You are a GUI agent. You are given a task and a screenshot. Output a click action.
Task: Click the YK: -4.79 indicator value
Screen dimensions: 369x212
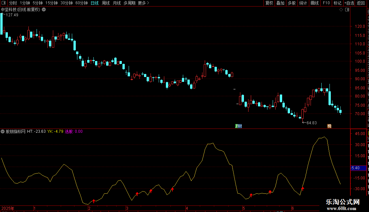(55, 131)
